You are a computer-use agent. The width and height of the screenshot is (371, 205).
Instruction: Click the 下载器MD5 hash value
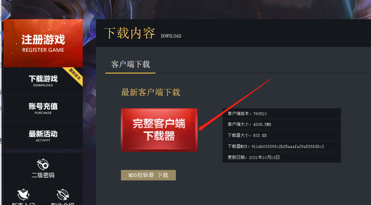point(288,146)
